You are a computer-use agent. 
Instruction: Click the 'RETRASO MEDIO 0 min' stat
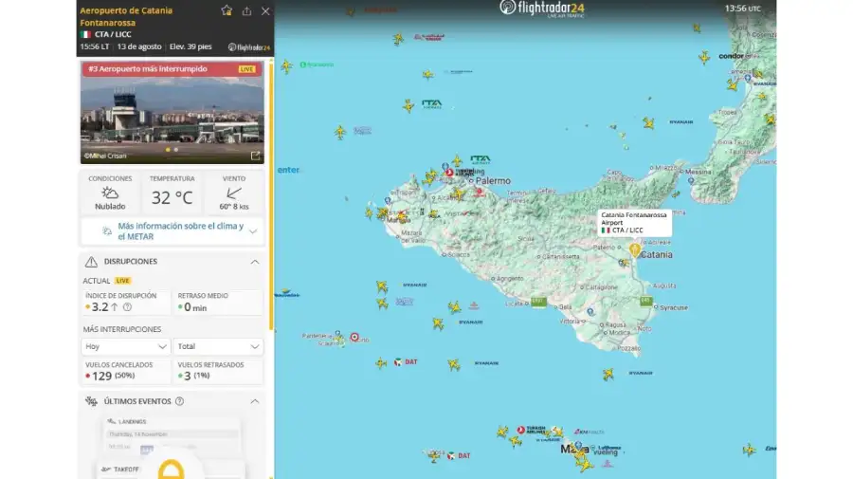tap(218, 302)
